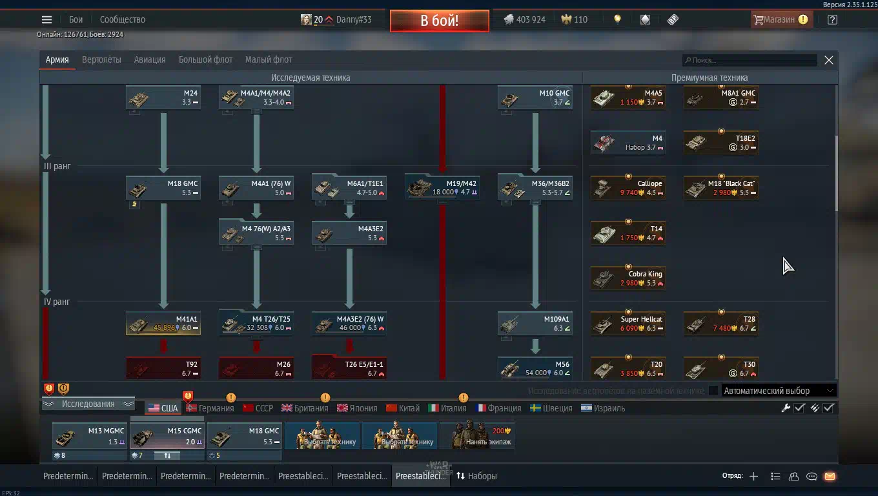Open the ticket icon in top bar
The width and height of the screenshot is (878, 496).
pyautogui.click(x=673, y=19)
